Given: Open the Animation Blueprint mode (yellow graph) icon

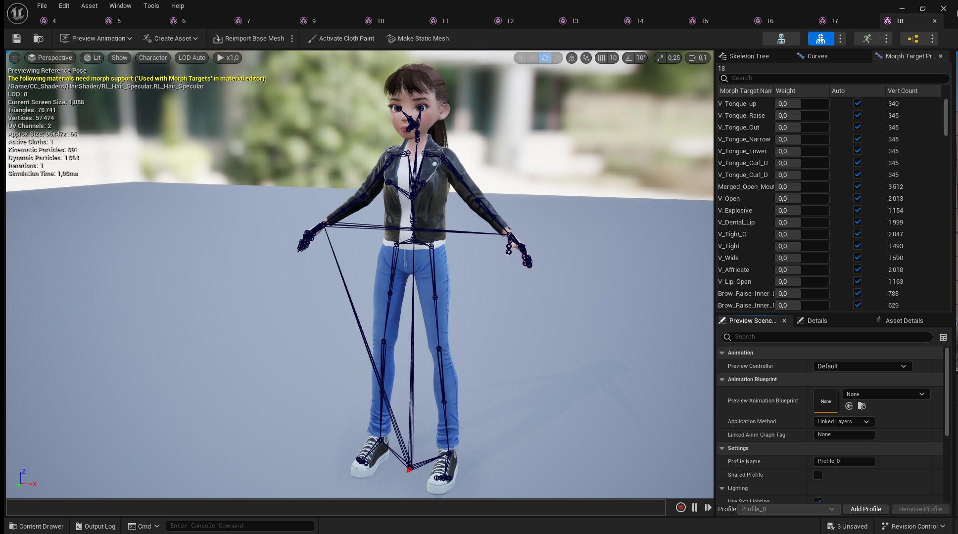Looking at the screenshot, I should [912, 39].
